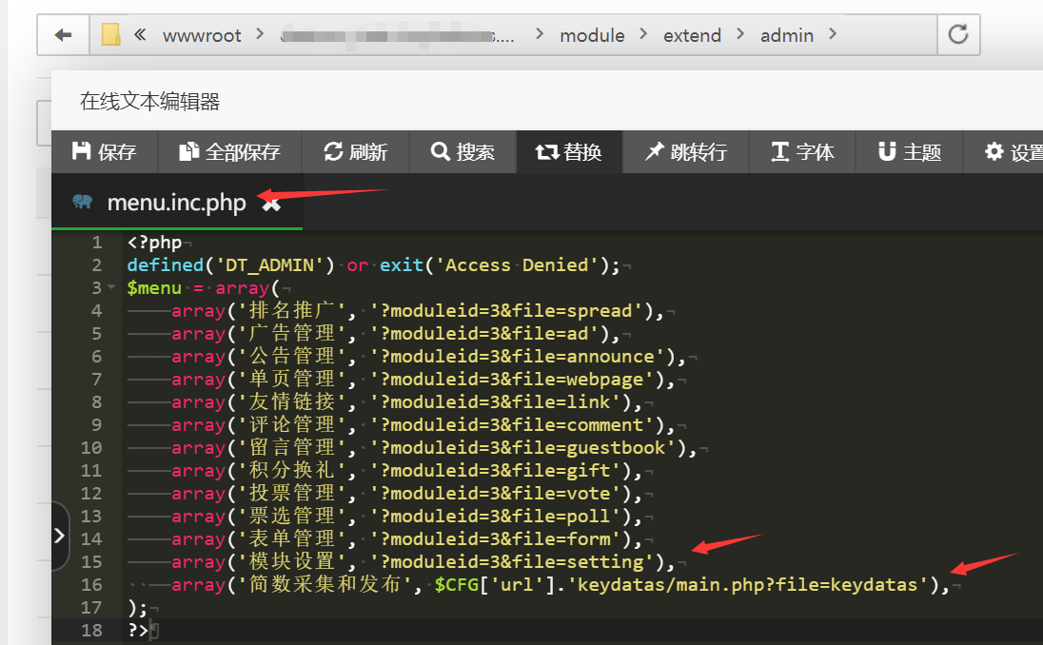Screen dimensions: 1043x645
Task: Click the text '?moduleid=3&file=spread'
Action: [x=507, y=311]
